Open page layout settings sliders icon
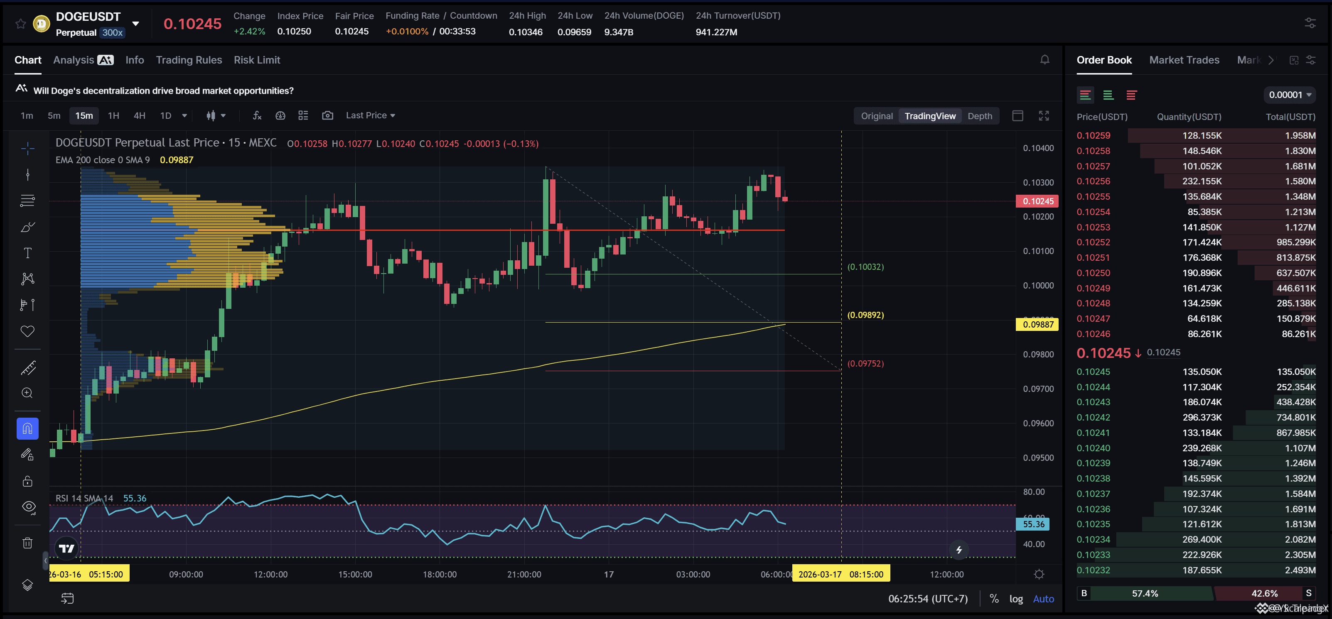This screenshot has height=619, width=1332. tap(1310, 23)
